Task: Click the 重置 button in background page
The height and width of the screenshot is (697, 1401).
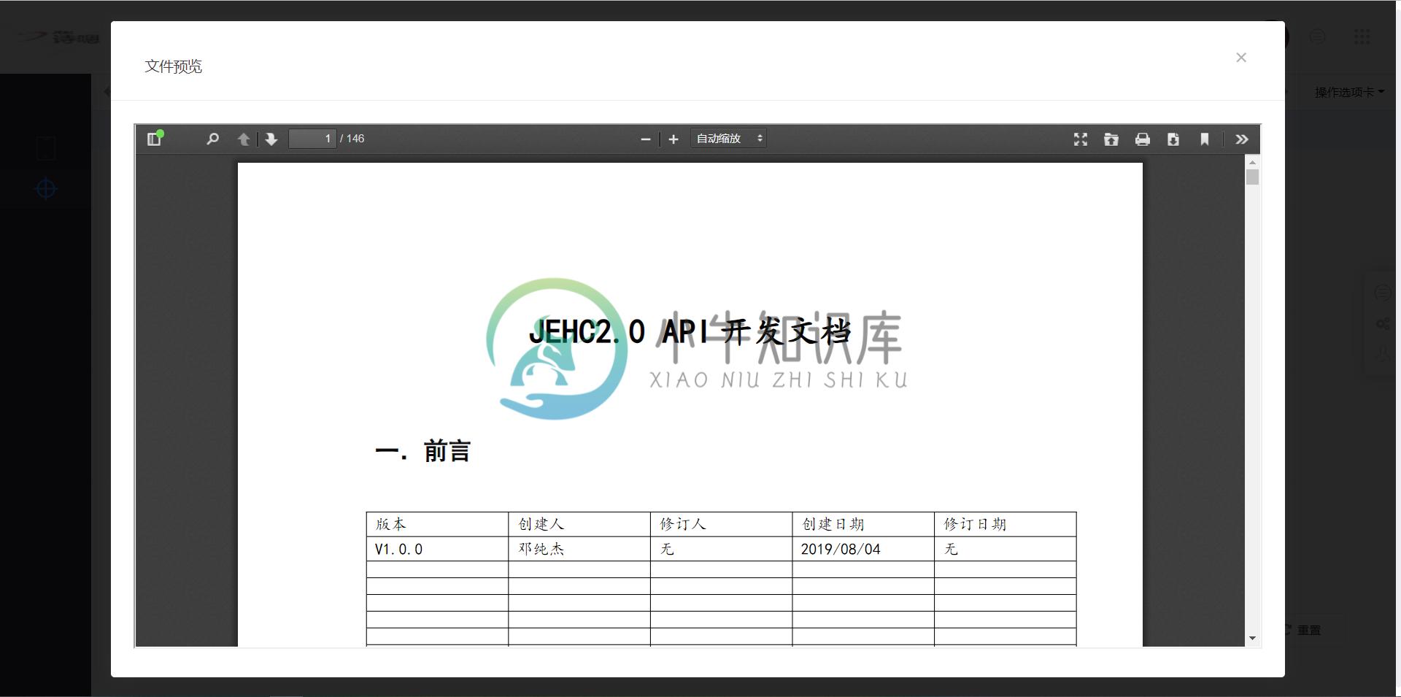Action: coord(1302,630)
